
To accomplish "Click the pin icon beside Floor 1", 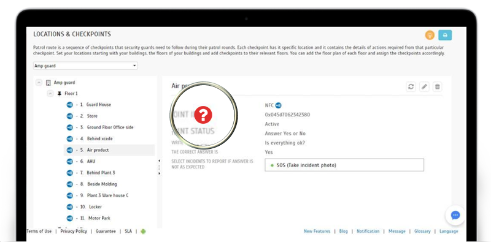I will 60,94.
